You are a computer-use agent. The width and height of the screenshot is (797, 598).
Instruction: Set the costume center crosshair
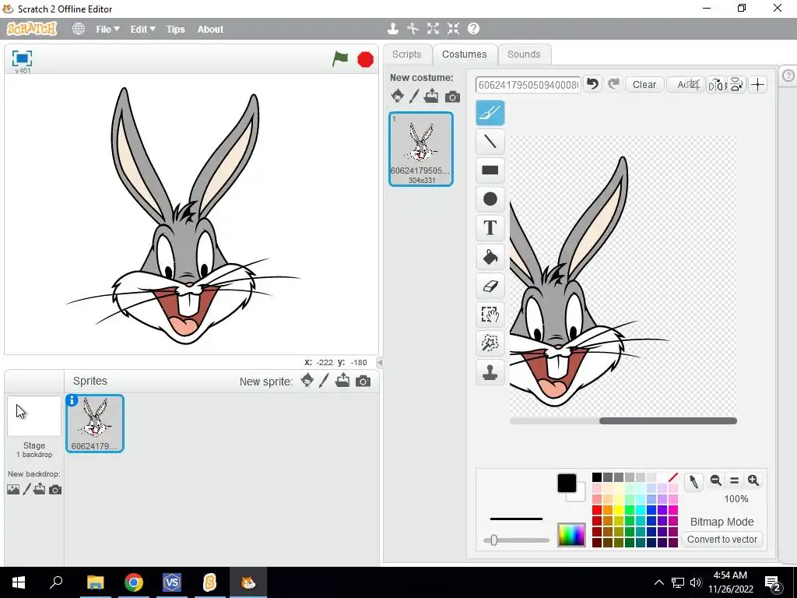click(758, 84)
